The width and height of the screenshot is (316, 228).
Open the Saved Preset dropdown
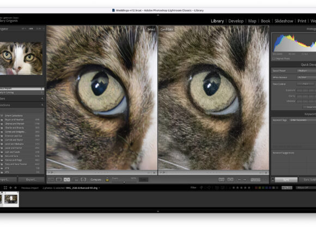click(x=306, y=71)
